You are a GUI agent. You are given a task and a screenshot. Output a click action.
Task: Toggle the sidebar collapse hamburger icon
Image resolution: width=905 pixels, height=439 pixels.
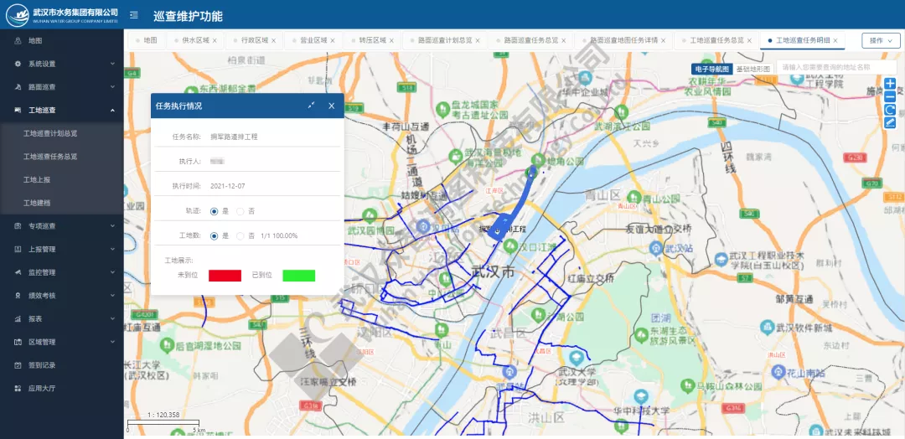[134, 15]
